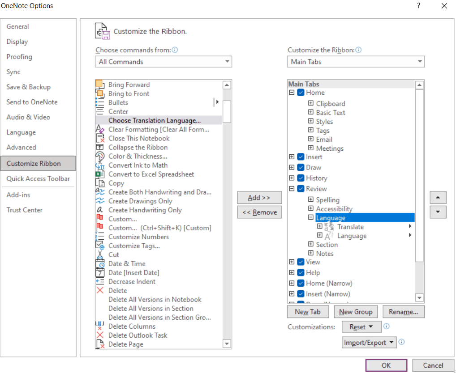This screenshot has width=456, height=373.
Task: Open the Customize the Ribbon dropdown
Action: click(x=356, y=62)
